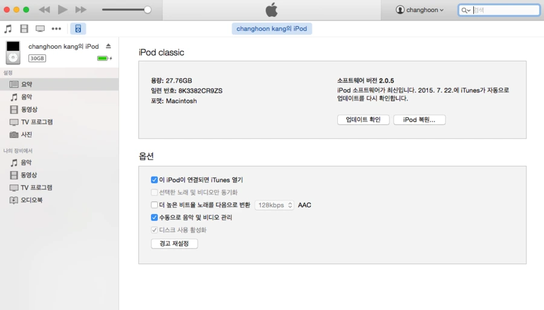The image size is (544, 310).
Task: Click the 나의 장비에서 section header
Action: [18, 151]
